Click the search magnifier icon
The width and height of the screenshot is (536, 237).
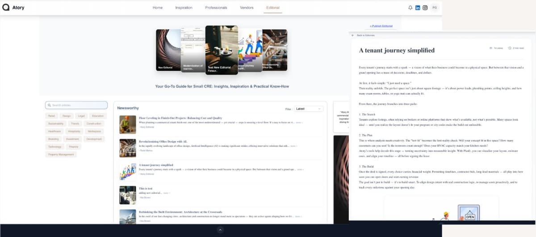(x=50, y=105)
